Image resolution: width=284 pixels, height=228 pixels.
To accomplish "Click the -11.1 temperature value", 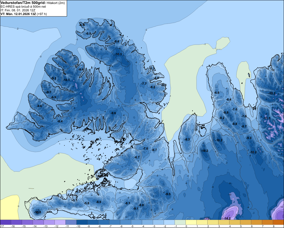I will pyautogui.click(x=267, y=118).
